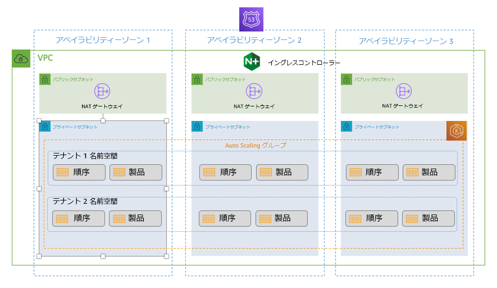Image resolution: width=497 pixels, height=288 pixels.
Task: Click プライベートサブネット label in zone 2
Action: coord(228,127)
